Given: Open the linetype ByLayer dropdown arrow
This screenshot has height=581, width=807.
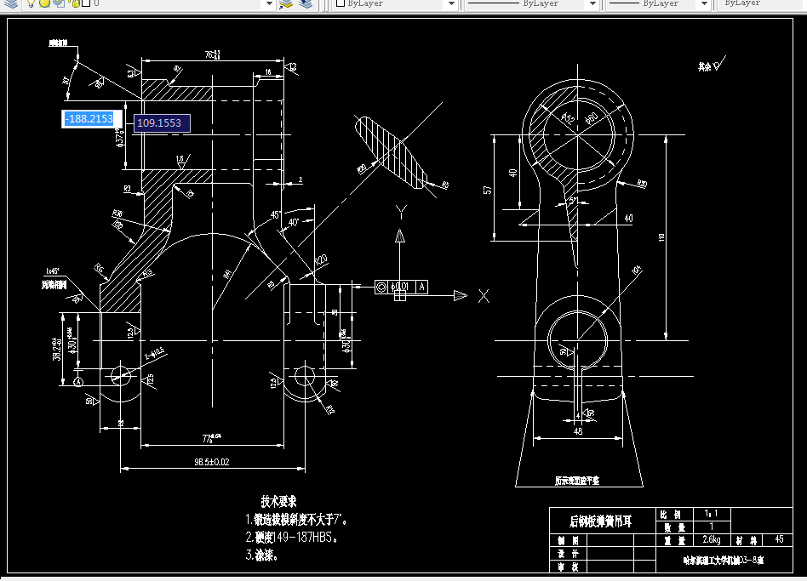Looking at the screenshot, I should pyautogui.click(x=592, y=4).
